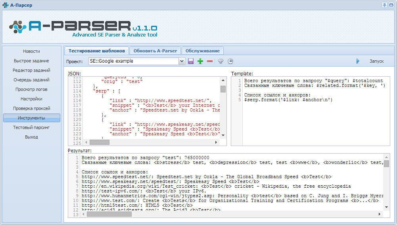Image resolution: width=397 pixels, height=225 pixels.
Task: Go to Очередь заданий in the sidebar
Action: coord(31,80)
